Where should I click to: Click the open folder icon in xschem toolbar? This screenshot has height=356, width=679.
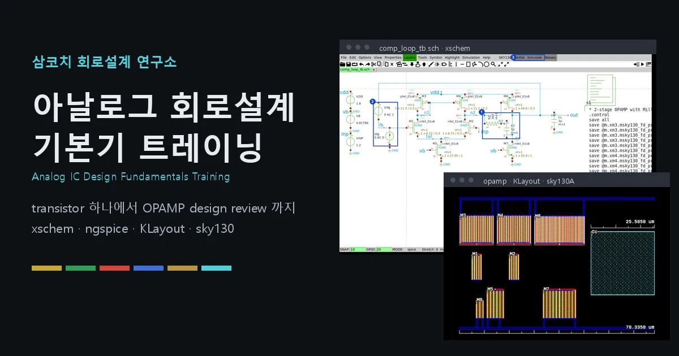[x=342, y=64]
